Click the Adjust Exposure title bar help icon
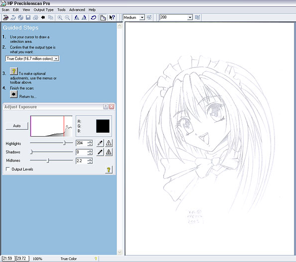The height and width of the screenshot is (262, 296). pos(105,107)
